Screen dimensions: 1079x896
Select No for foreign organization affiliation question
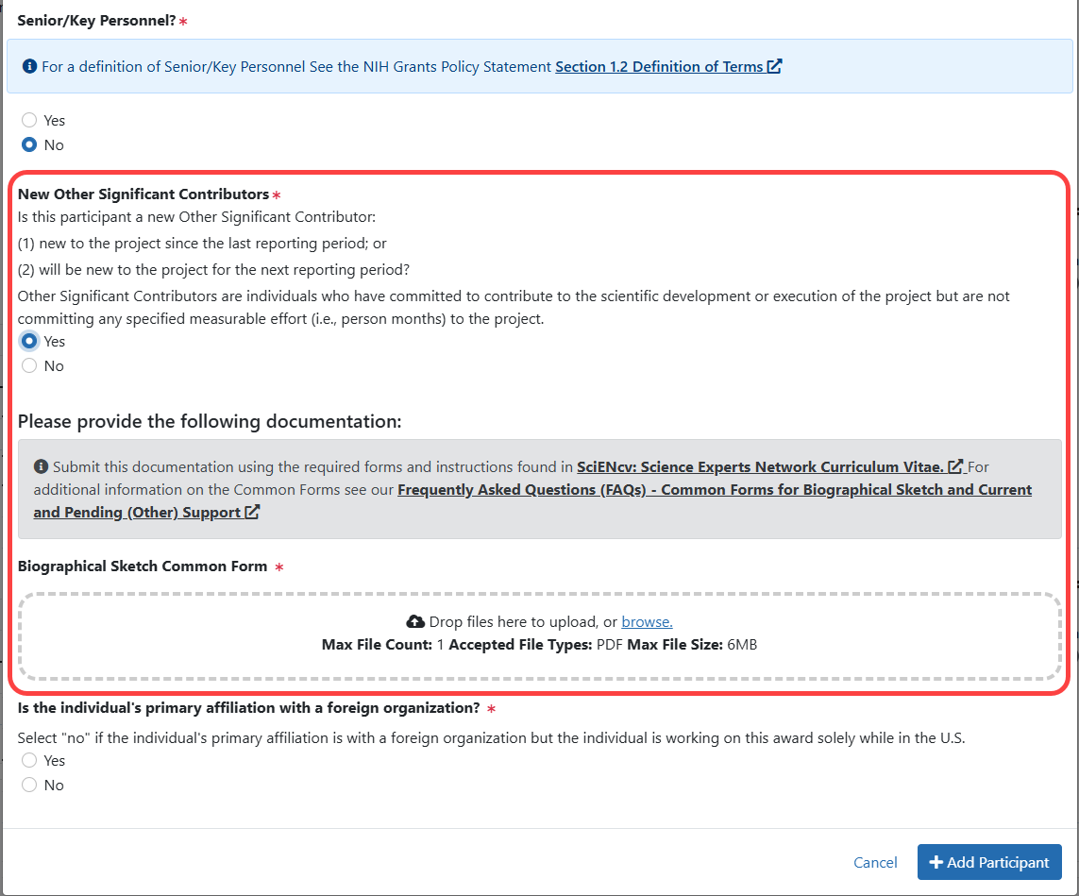tap(28, 785)
